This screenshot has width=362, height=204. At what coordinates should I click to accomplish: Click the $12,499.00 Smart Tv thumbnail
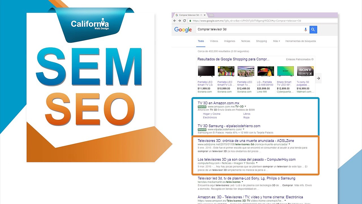[x=246, y=72]
